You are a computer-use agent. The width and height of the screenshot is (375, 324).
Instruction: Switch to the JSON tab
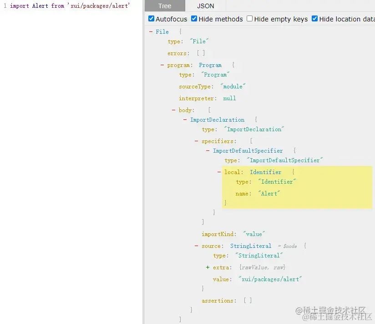(205, 6)
